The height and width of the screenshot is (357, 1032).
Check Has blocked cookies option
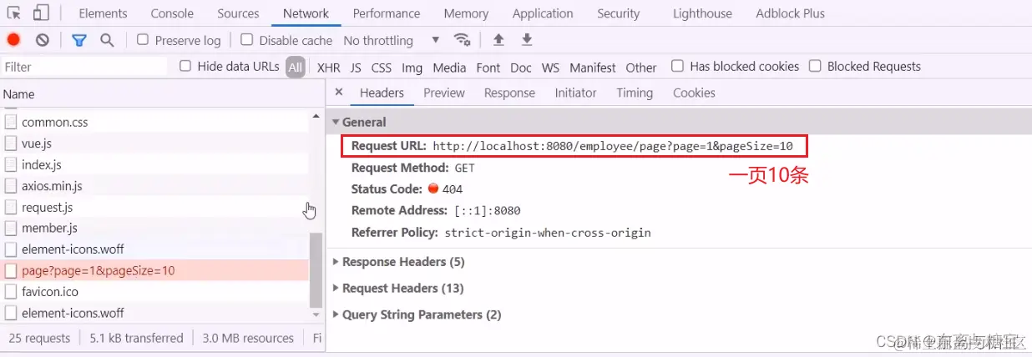(678, 66)
